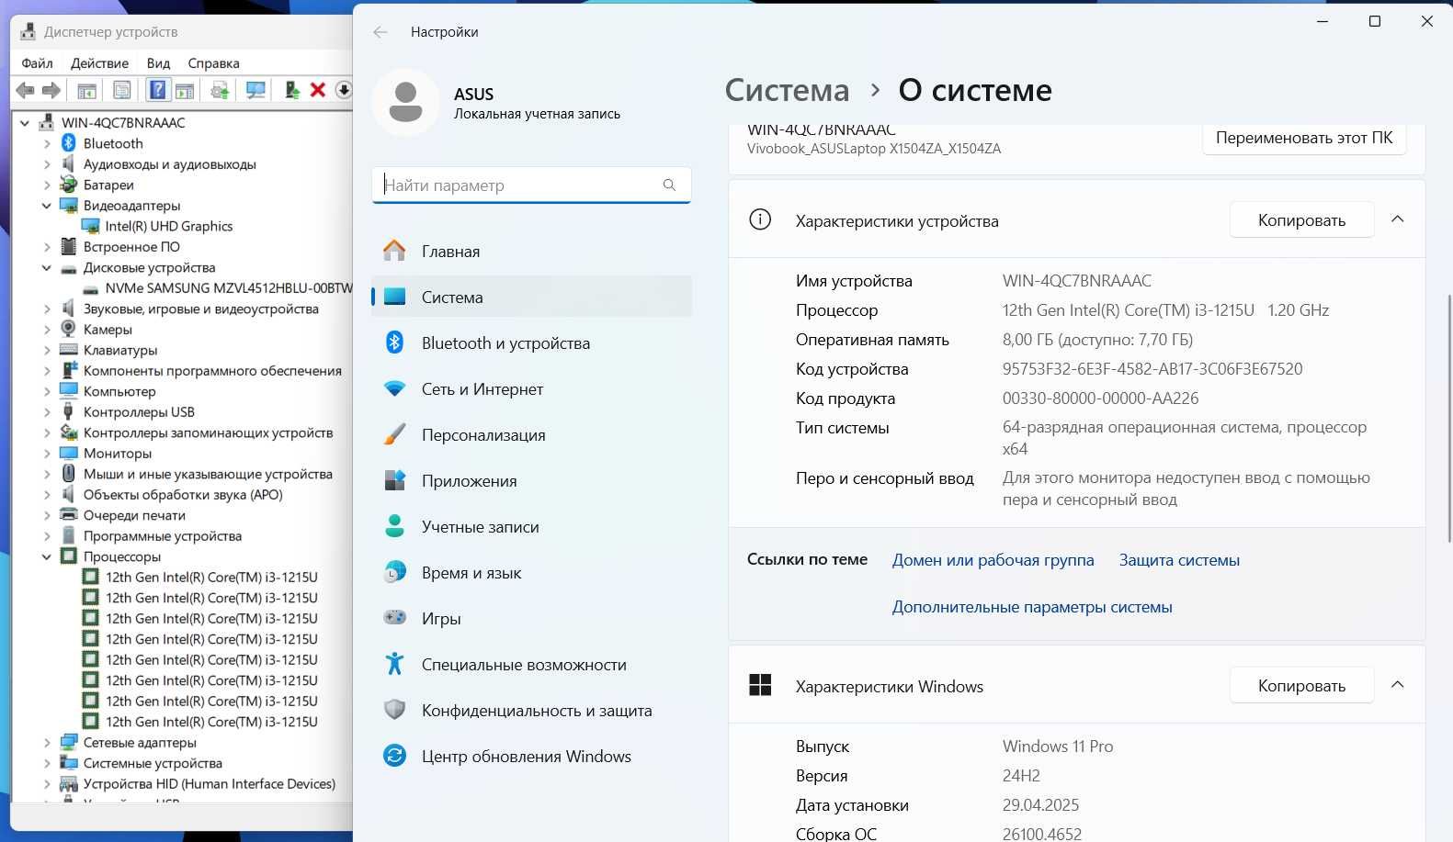Focus Найти параметр search field
This screenshot has height=842, width=1453.
tap(531, 185)
